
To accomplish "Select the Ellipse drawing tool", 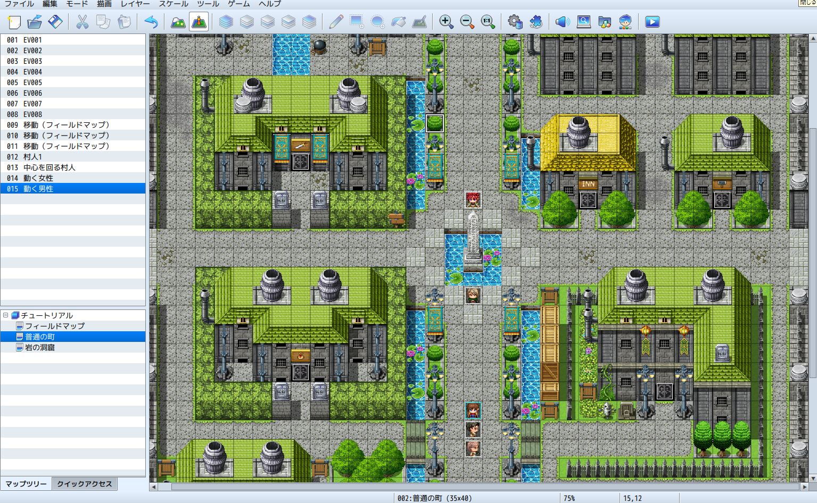I will pyautogui.click(x=377, y=22).
